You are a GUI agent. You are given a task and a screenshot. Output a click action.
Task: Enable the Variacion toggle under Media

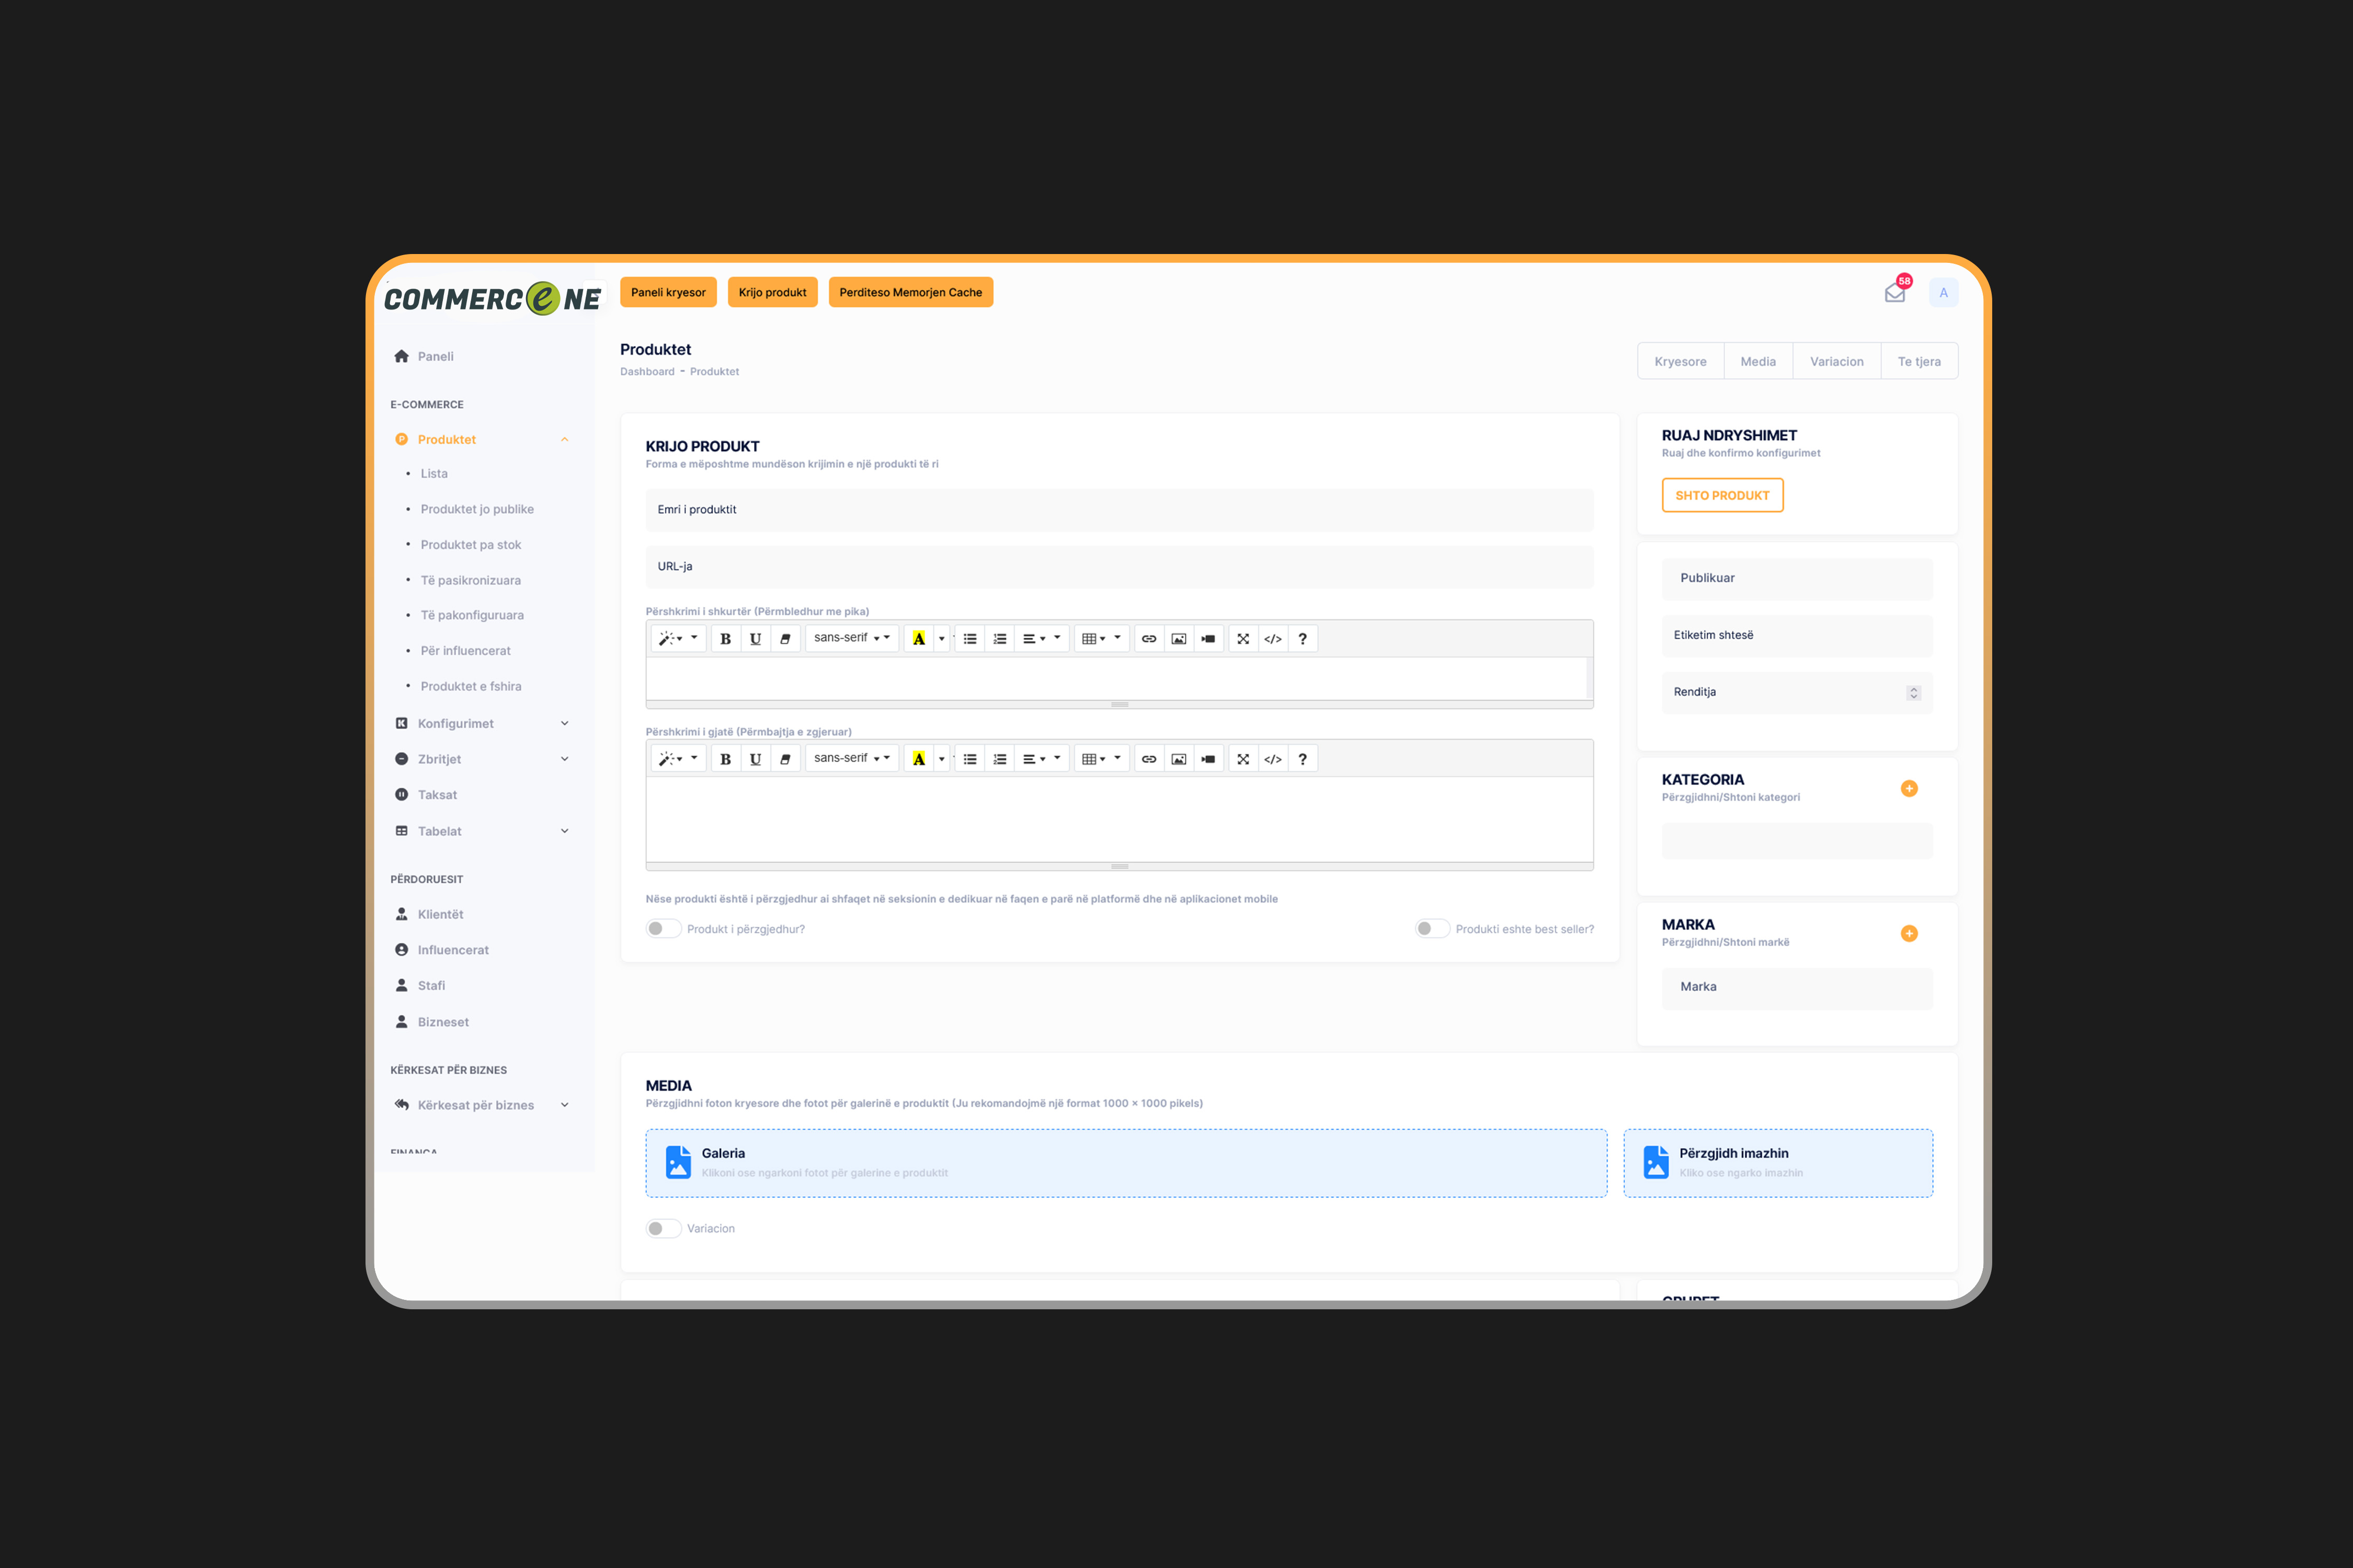coord(663,1227)
